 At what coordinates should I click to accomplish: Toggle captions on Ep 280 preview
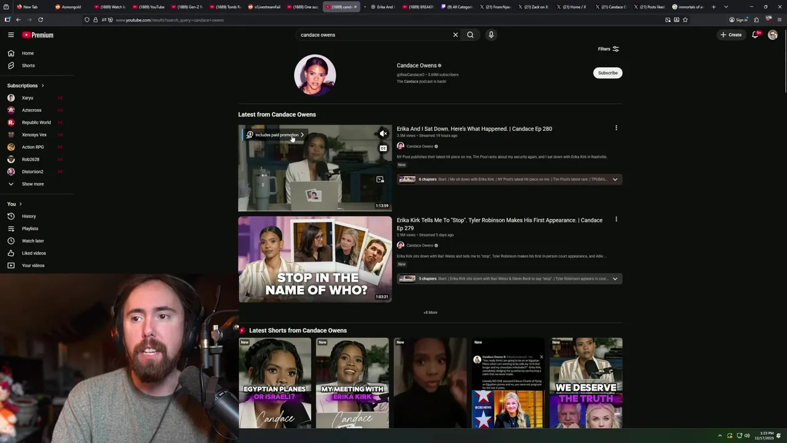pyautogui.click(x=383, y=148)
